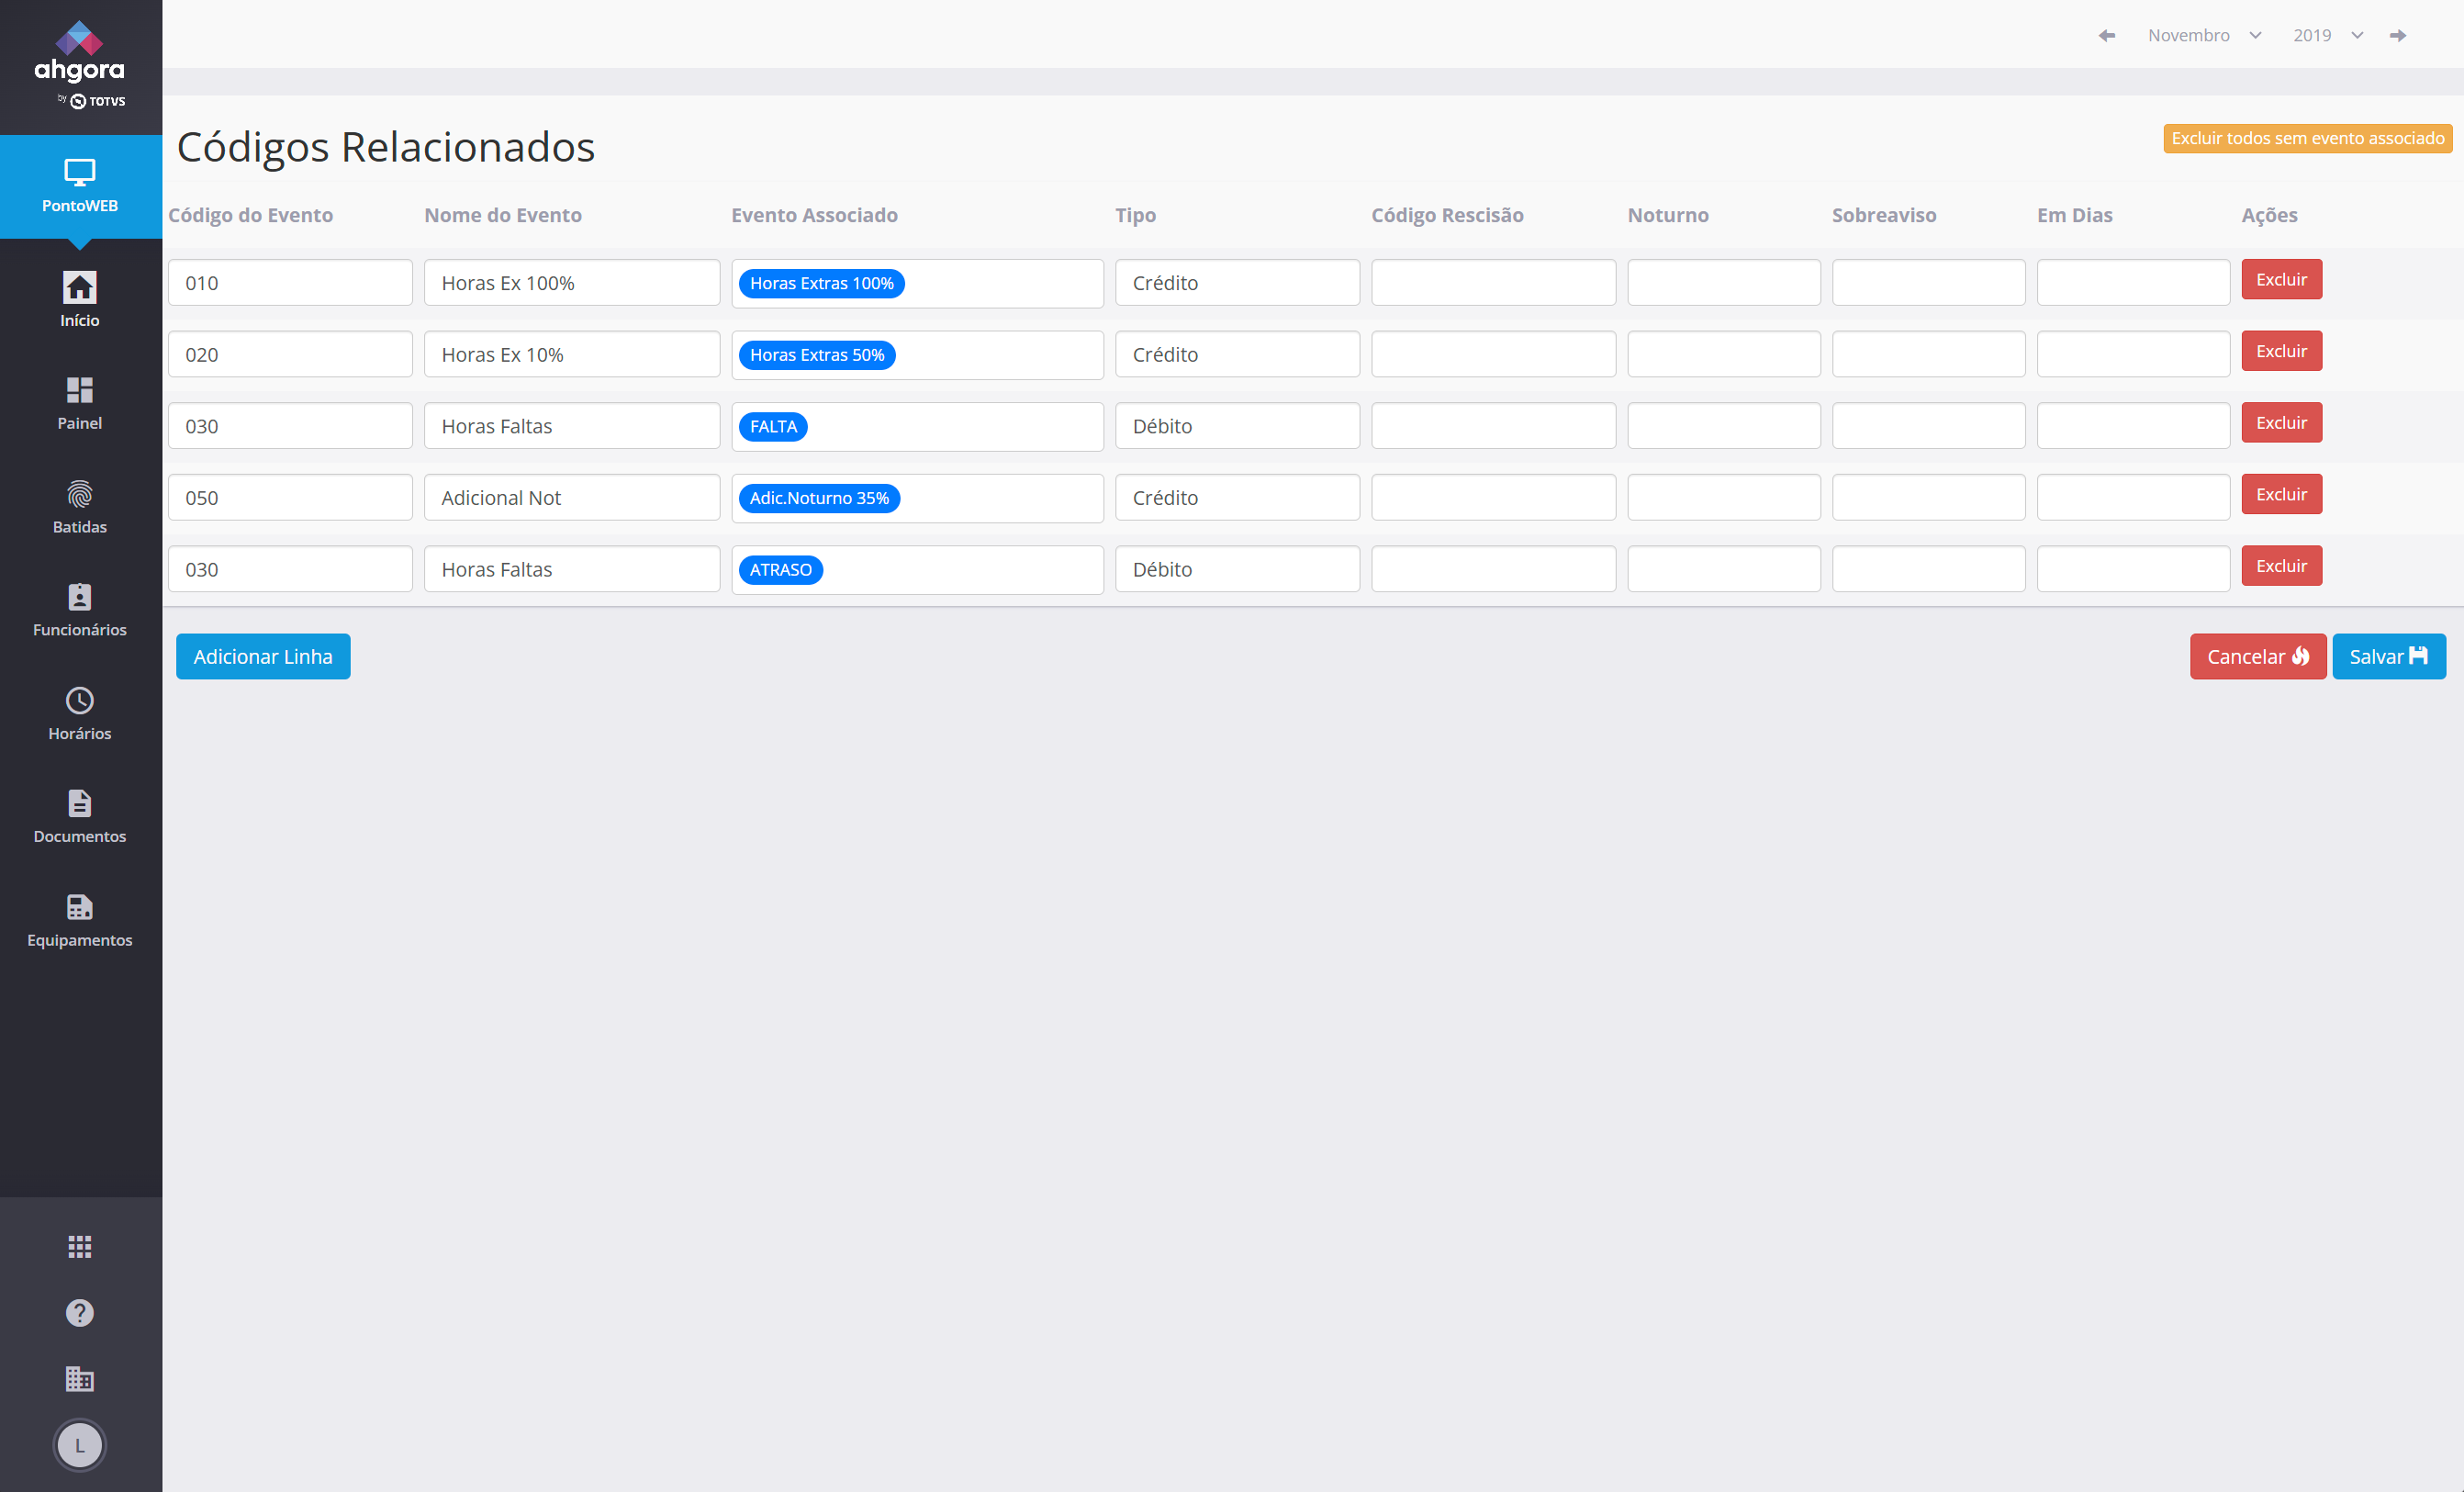Viewport: 2464px width, 1492px height.
Task: Click the Código do Evento field 010
Action: [x=289, y=283]
